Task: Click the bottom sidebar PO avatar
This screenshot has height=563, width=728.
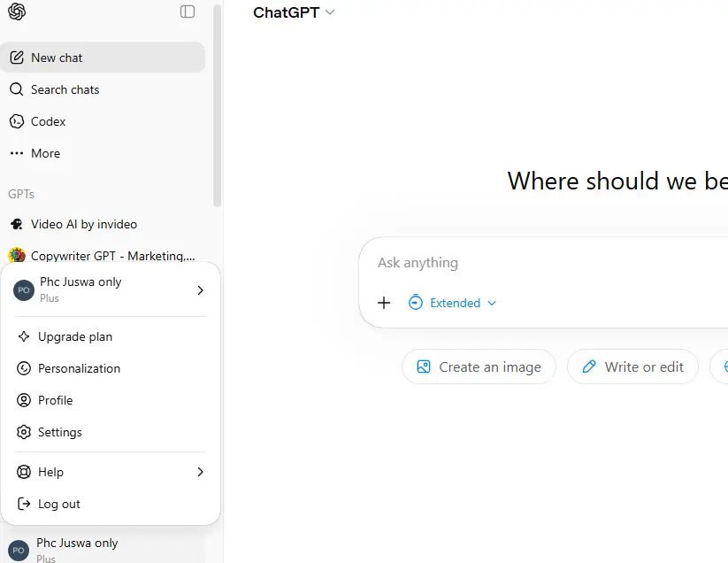Action: (19, 551)
